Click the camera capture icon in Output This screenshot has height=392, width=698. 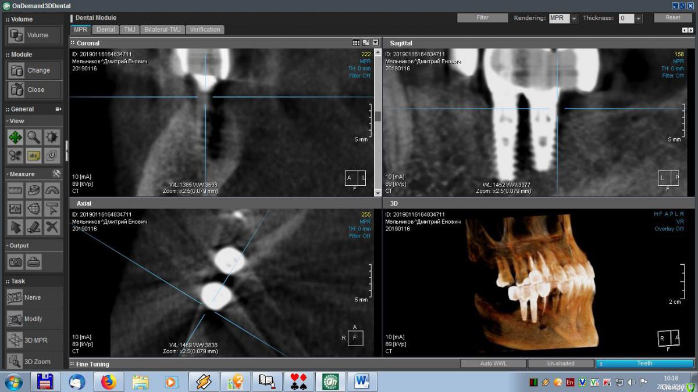pos(15,262)
